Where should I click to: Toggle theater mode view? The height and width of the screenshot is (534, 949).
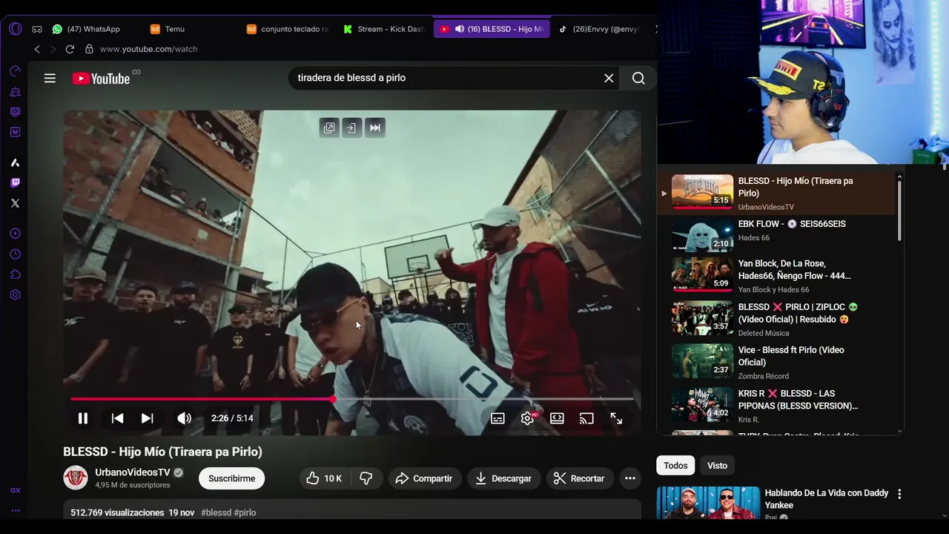557,418
